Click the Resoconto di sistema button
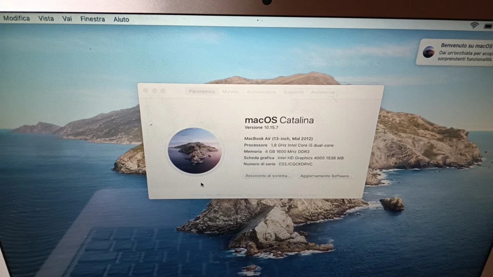The width and height of the screenshot is (493, 277). (x=268, y=176)
